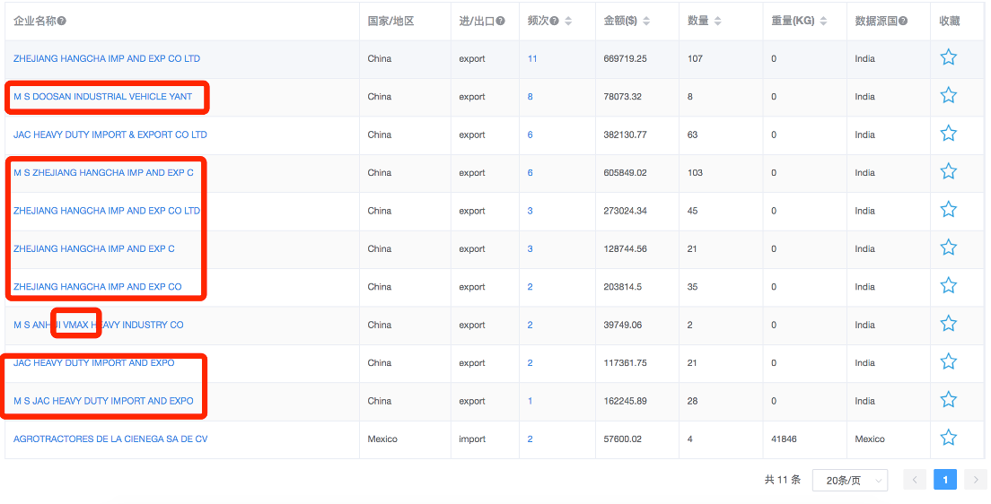
Task: Select amount cell 382130.77
Action: point(625,135)
